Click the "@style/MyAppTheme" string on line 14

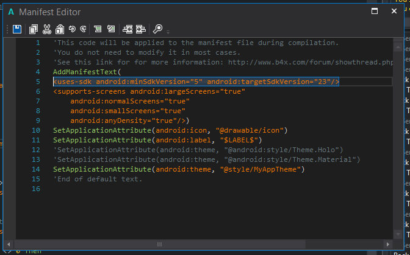(x=260, y=169)
